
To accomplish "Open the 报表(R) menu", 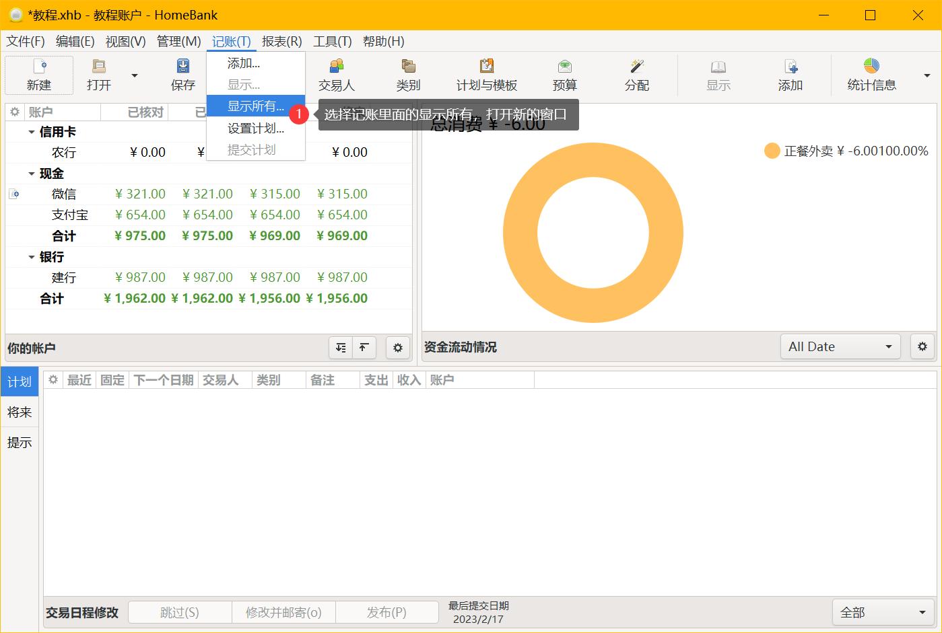I will (x=281, y=41).
